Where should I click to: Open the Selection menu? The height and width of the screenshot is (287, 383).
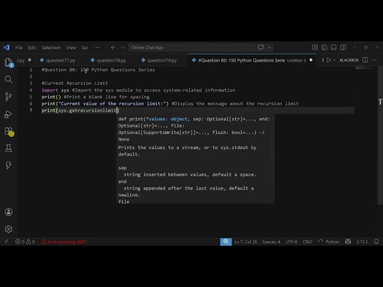(x=51, y=48)
